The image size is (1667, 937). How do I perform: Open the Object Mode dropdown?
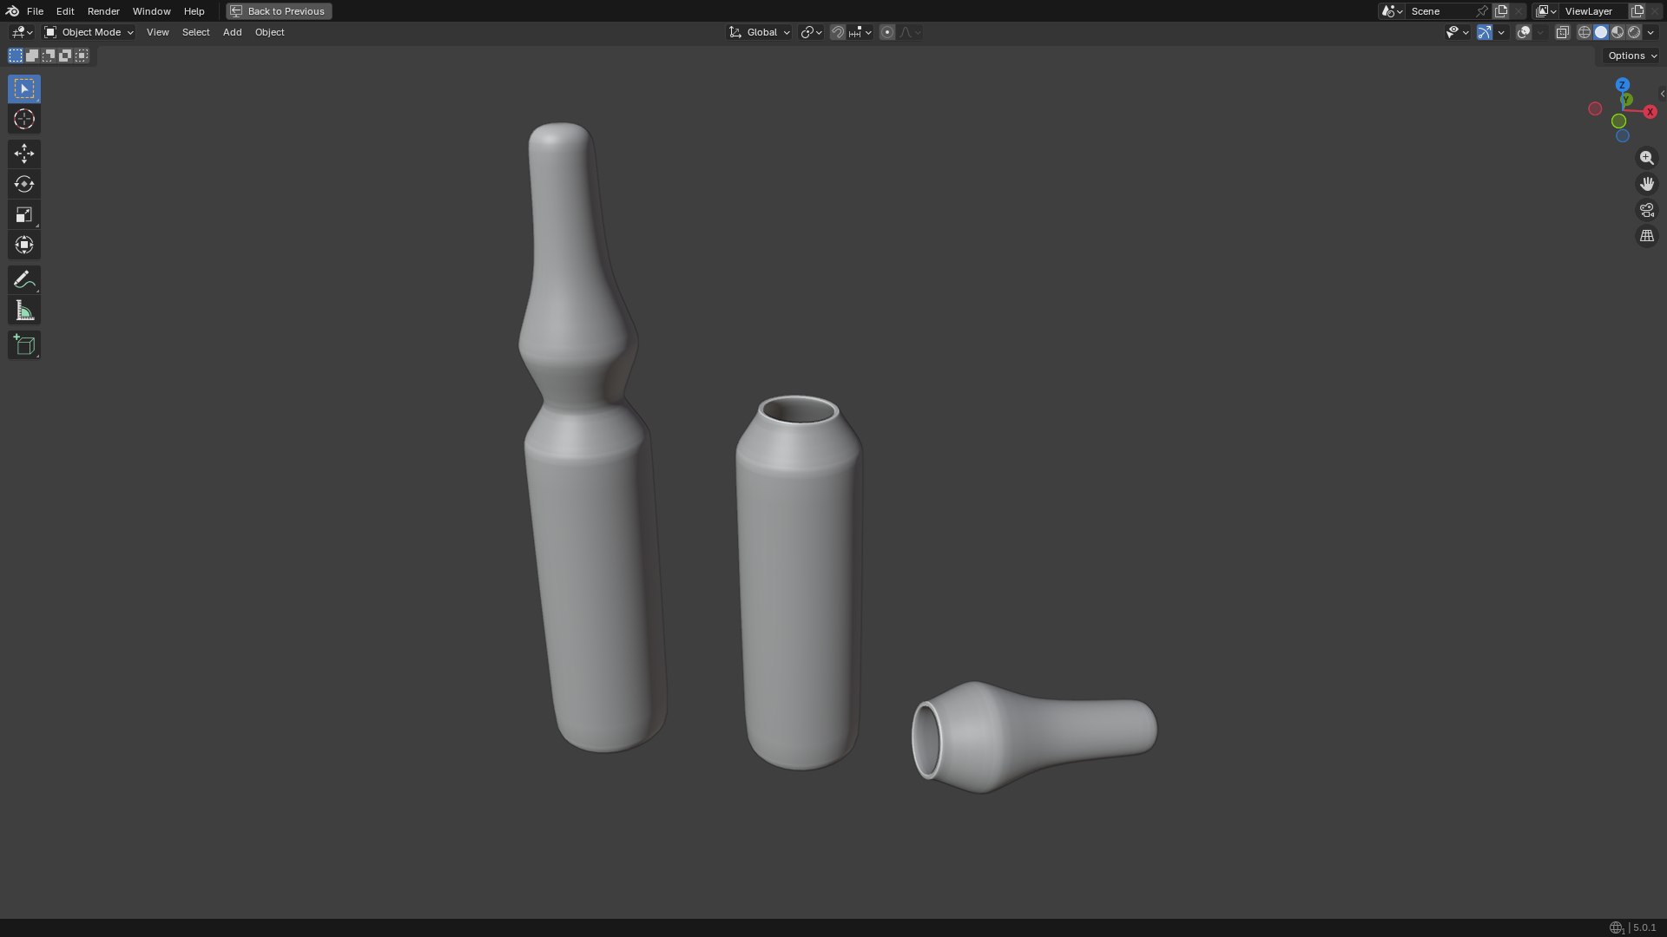point(89,32)
